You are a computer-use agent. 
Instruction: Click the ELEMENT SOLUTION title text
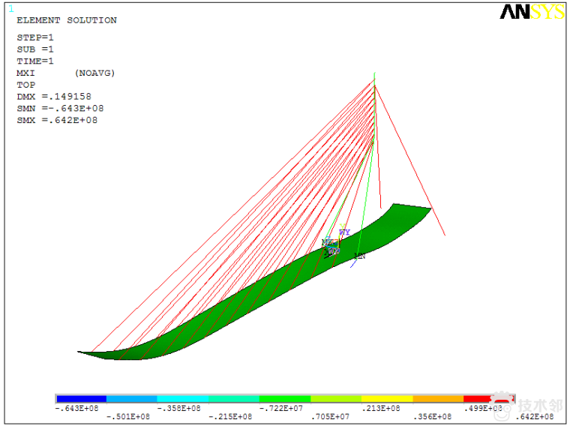tap(67, 20)
